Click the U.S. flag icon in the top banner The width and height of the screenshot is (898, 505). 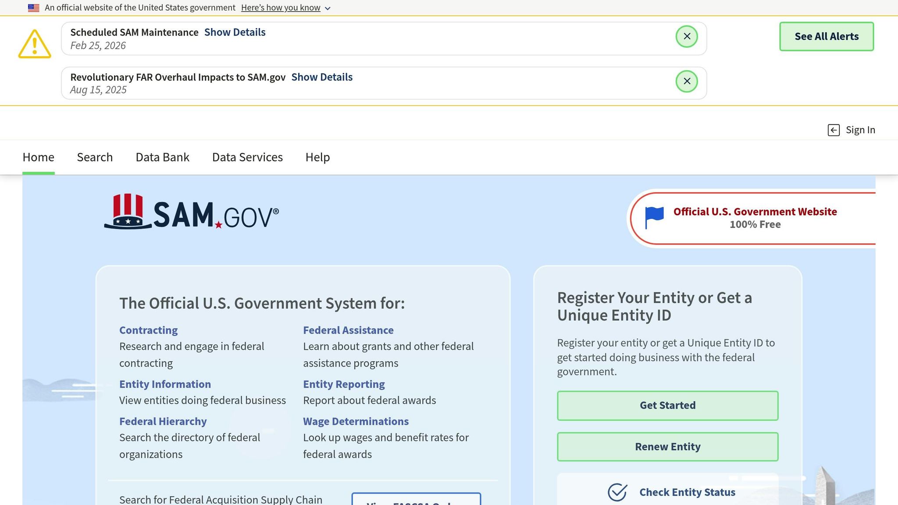pos(33,7)
